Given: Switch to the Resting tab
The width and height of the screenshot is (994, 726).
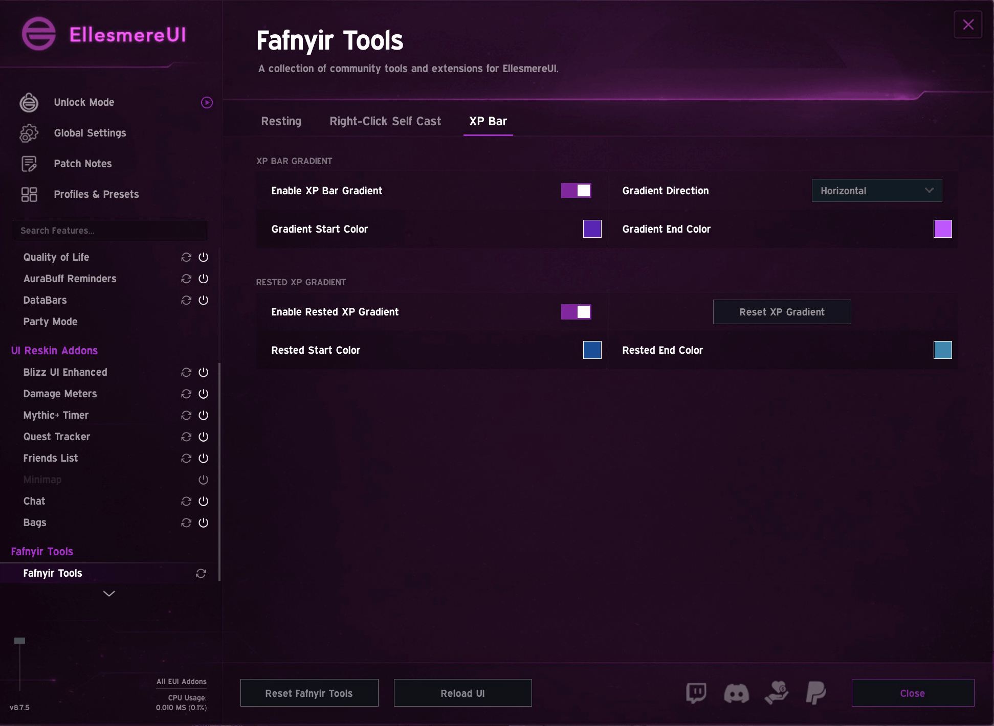Looking at the screenshot, I should point(281,122).
